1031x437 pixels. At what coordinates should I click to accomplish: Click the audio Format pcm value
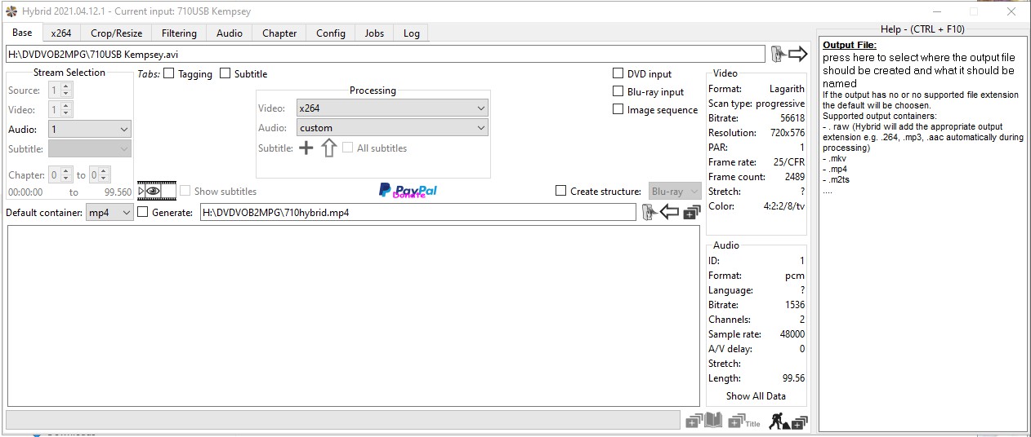click(x=795, y=276)
